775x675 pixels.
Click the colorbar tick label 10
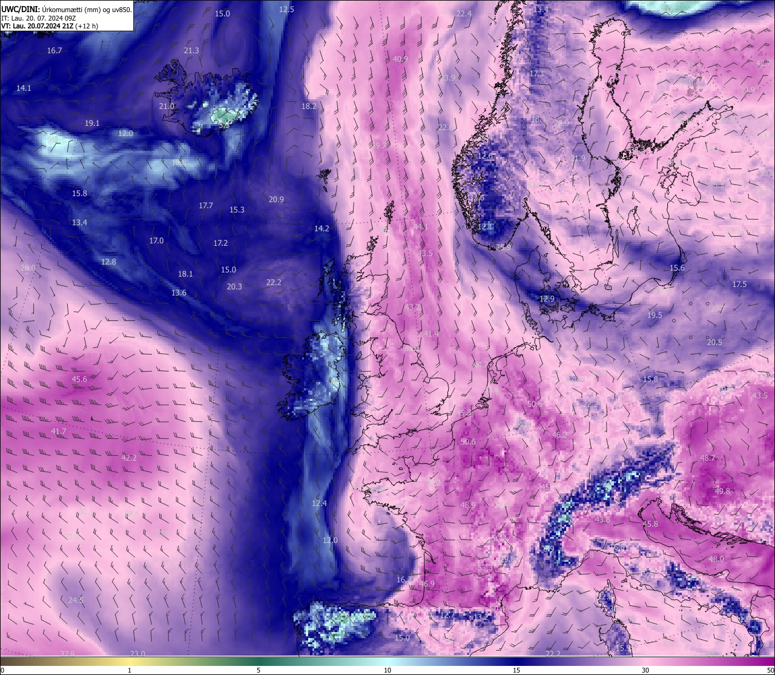pyautogui.click(x=387, y=670)
